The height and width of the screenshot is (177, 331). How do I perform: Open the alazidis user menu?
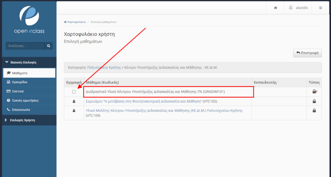[x=298, y=8]
